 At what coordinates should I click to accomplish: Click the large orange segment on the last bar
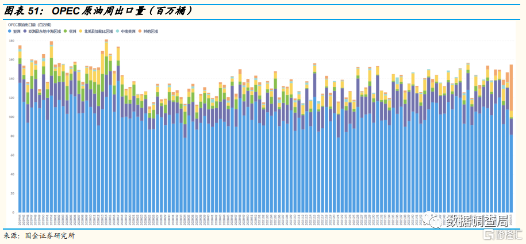click(x=511, y=86)
